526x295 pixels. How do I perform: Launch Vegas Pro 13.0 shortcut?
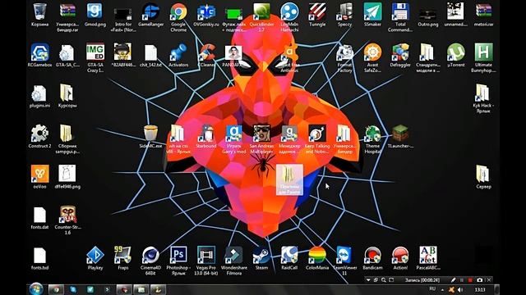point(206,261)
